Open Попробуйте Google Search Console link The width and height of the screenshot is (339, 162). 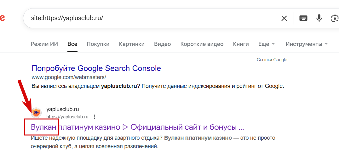[x=96, y=68]
